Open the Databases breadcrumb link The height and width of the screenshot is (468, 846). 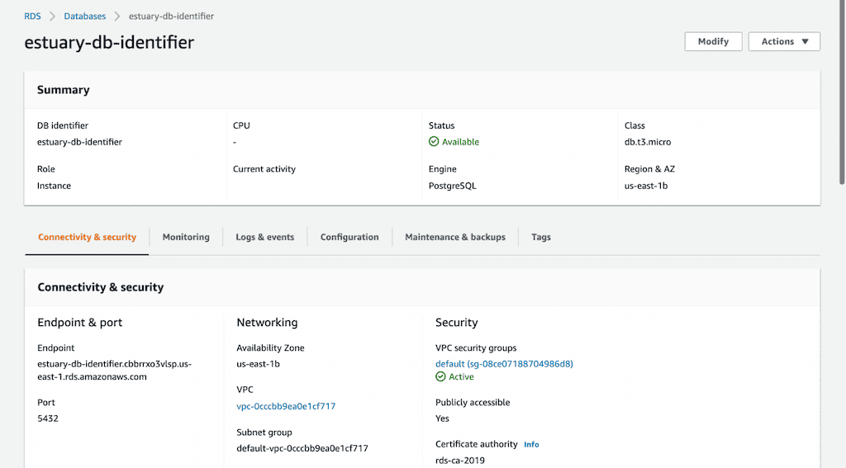click(x=85, y=17)
